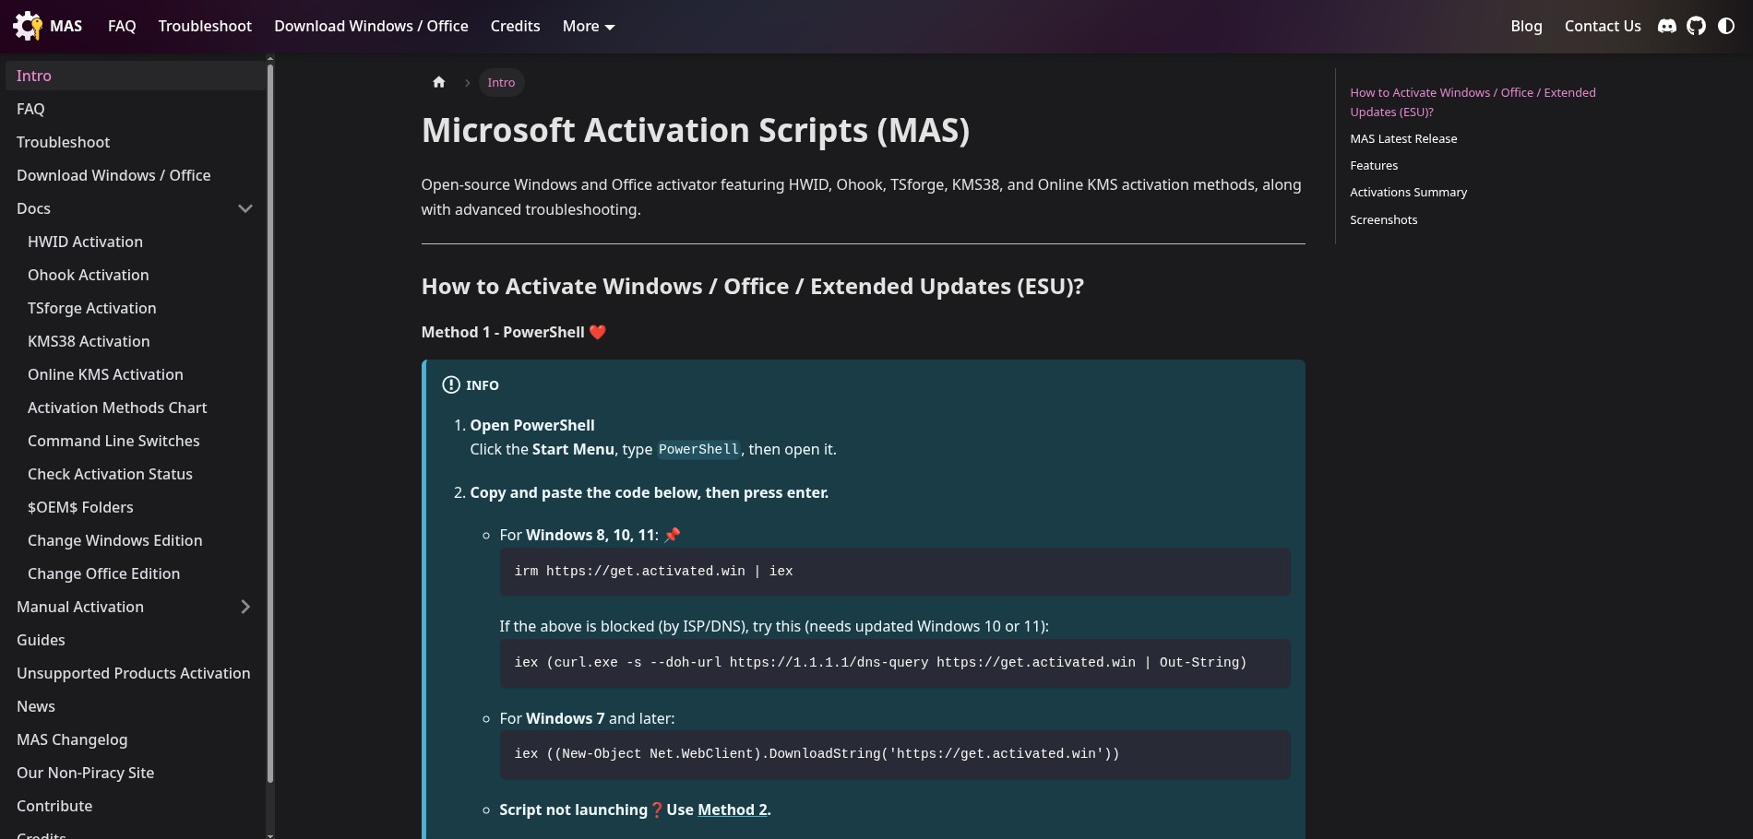Click the home breadcrumb icon
1753x839 pixels.
pyautogui.click(x=439, y=83)
